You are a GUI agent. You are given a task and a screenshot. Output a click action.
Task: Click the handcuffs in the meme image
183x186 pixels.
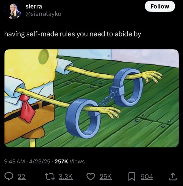tap(104, 103)
